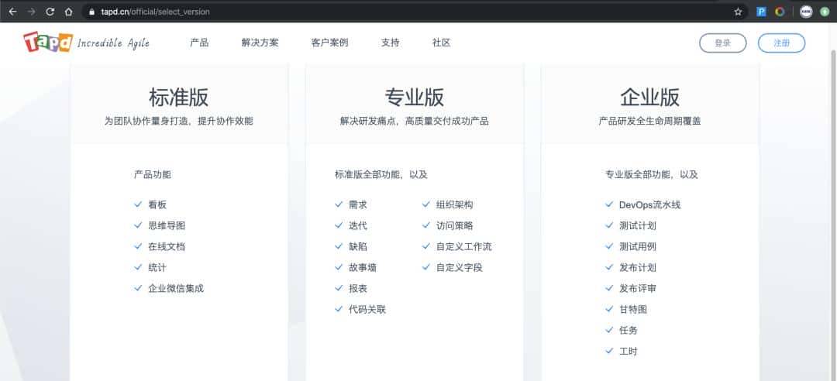Image resolution: width=837 pixels, height=381 pixels.
Task: Open the 客户案例 menu
Action: click(329, 43)
